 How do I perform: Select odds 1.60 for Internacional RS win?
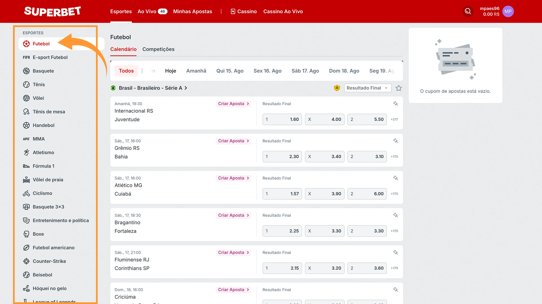coord(282,119)
